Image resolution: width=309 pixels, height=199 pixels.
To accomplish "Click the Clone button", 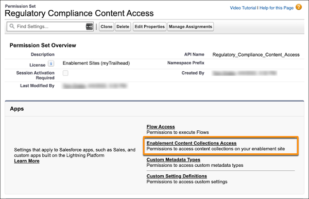I will click(x=107, y=27).
